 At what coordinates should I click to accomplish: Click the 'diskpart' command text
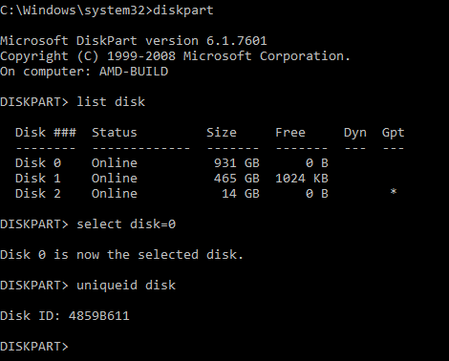[x=183, y=11]
